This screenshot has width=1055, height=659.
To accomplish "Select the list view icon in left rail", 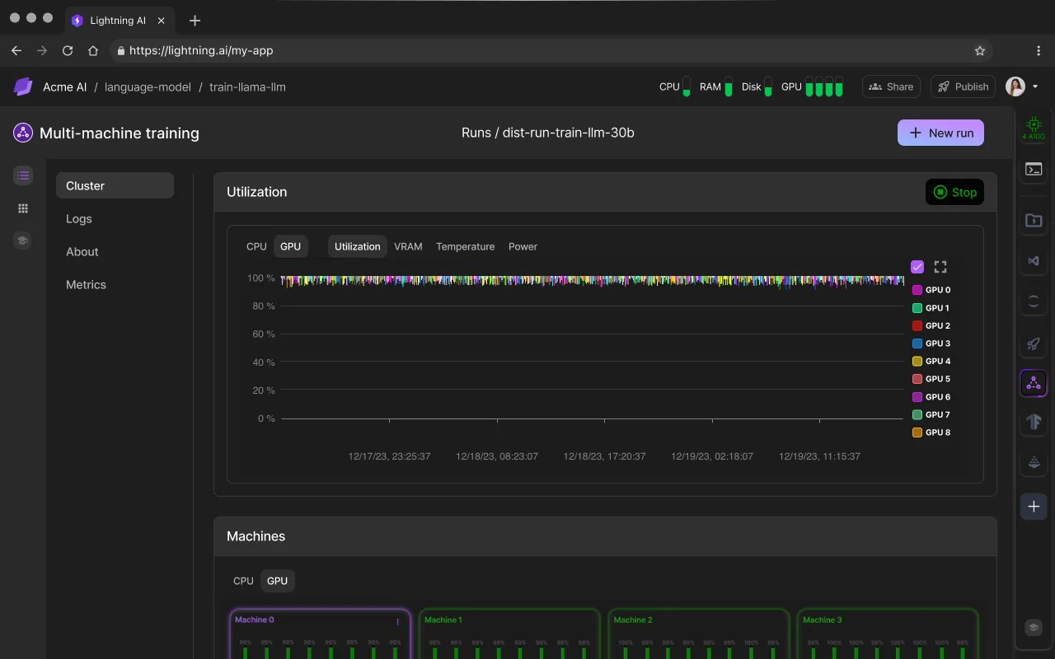I will click(x=23, y=175).
